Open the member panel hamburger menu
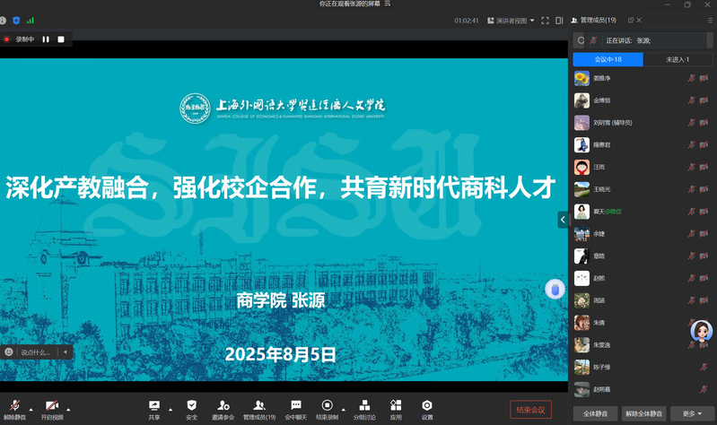The height and width of the screenshot is (425, 717). click(x=710, y=21)
